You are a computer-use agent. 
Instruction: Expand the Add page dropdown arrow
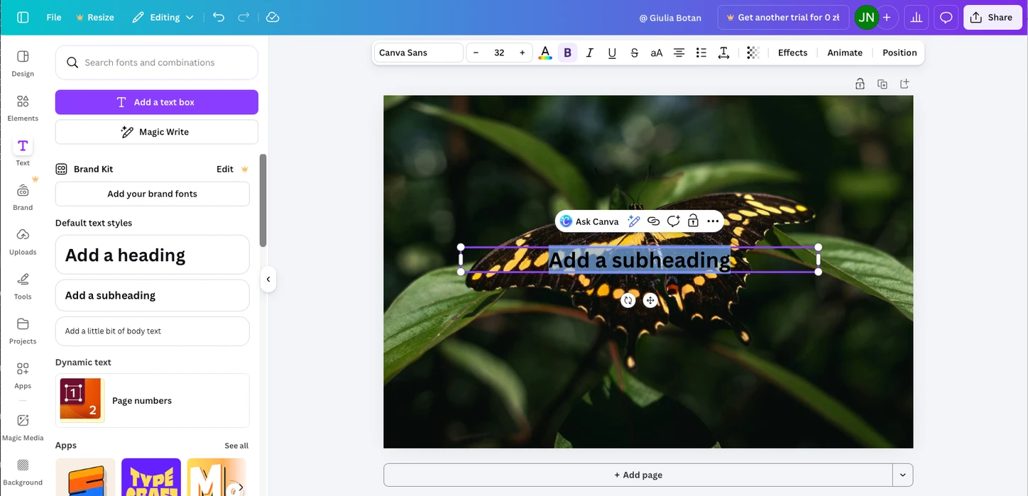[902, 475]
